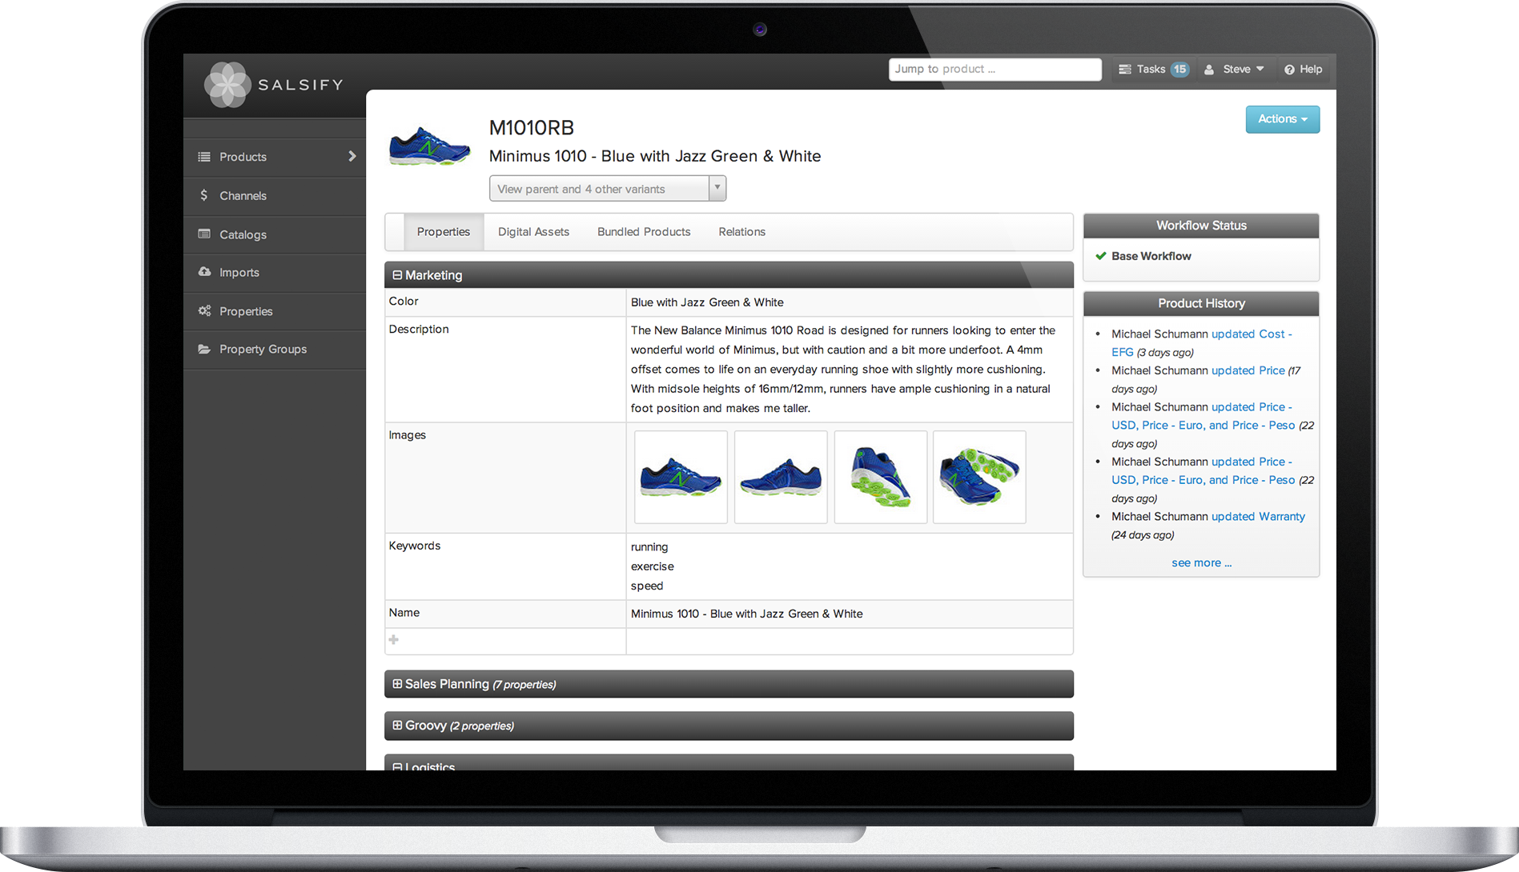Click the Catalogs sidebar icon
This screenshot has width=1519, height=872.
[x=204, y=234]
